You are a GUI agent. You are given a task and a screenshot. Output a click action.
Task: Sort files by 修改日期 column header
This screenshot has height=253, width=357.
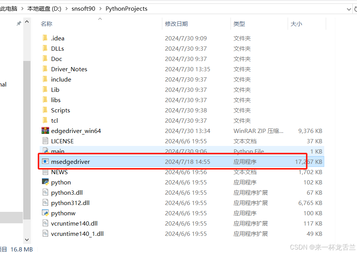tap(176, 24)
